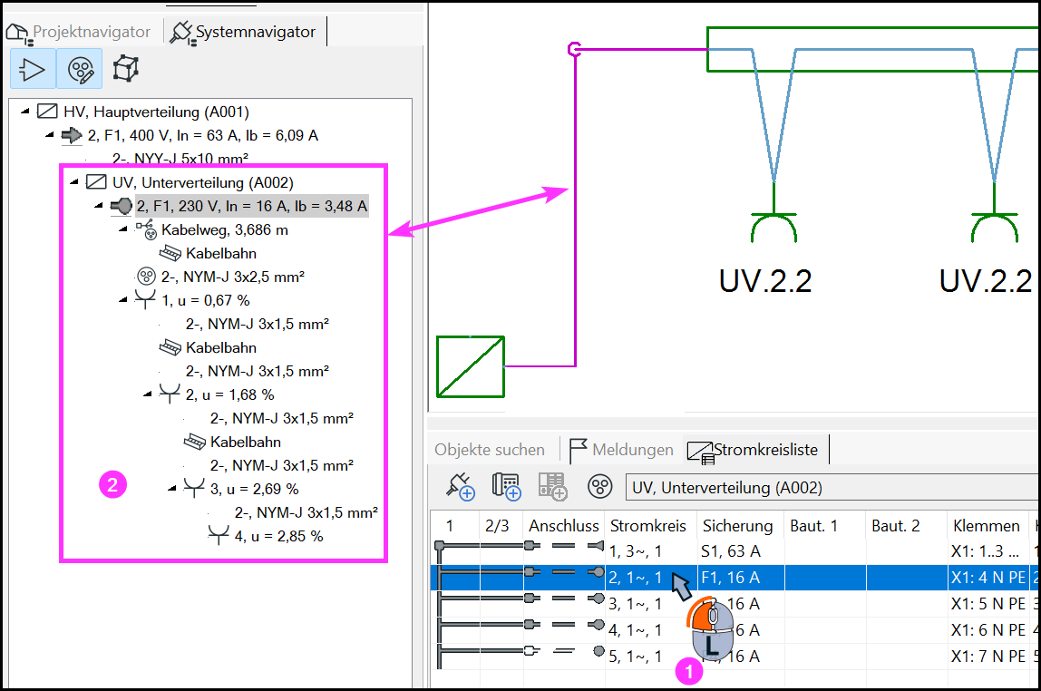Click cable icon of NYM-J 3x2,5 mm² row
1041x691 pixels.
tap(146, 277)
